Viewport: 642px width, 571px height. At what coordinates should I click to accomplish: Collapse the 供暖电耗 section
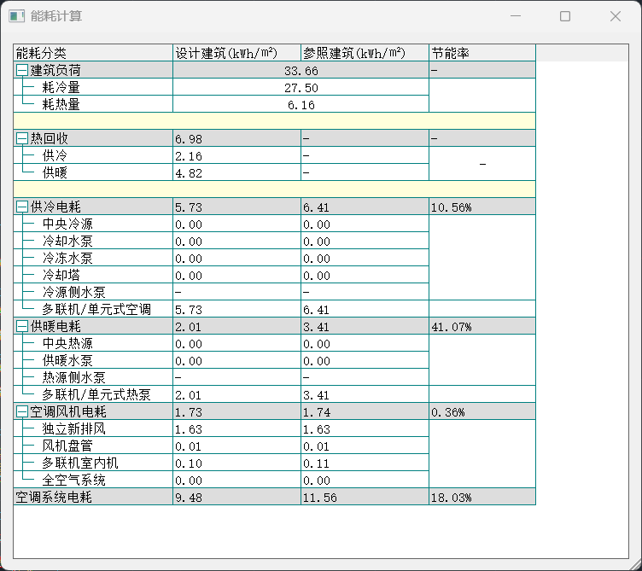tap(22, 326)
